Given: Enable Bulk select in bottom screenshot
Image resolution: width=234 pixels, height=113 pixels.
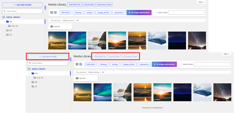Looking at the screenshot, I should pyautogui.click(x=91, y=64).
